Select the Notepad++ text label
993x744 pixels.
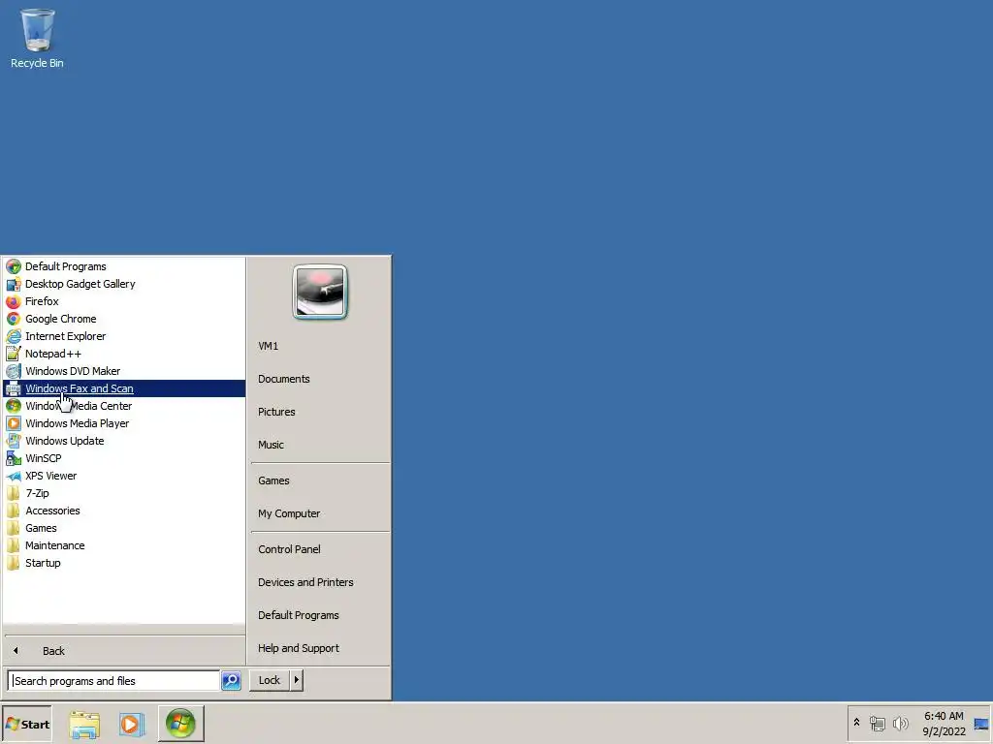[53, 354]
